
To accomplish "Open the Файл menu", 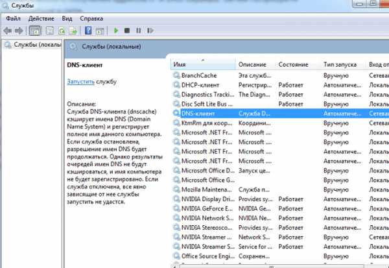I will pos(13,19).
